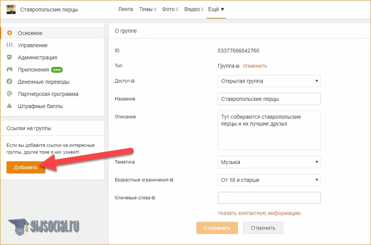The width and height of the screenshot is (371, 245).
Task: Click the help icon beside Ключевые слова
Action: coord(153,198)
